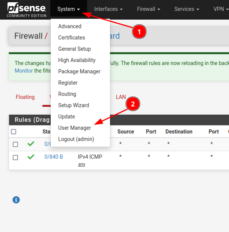
Task: Click green checkmark on IPv4 ICMP rule
Action: pos(31,157)
